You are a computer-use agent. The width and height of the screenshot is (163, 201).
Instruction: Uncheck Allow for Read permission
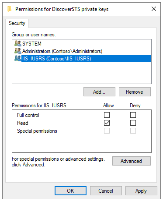click(107, 123)
